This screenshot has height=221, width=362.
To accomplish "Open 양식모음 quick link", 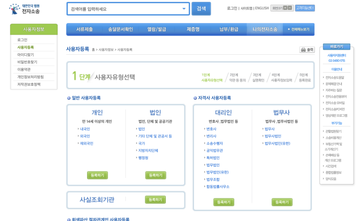I will click(331, 179).
